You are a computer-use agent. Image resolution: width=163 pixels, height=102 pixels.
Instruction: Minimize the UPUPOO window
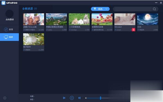click(x=156, y=3)
